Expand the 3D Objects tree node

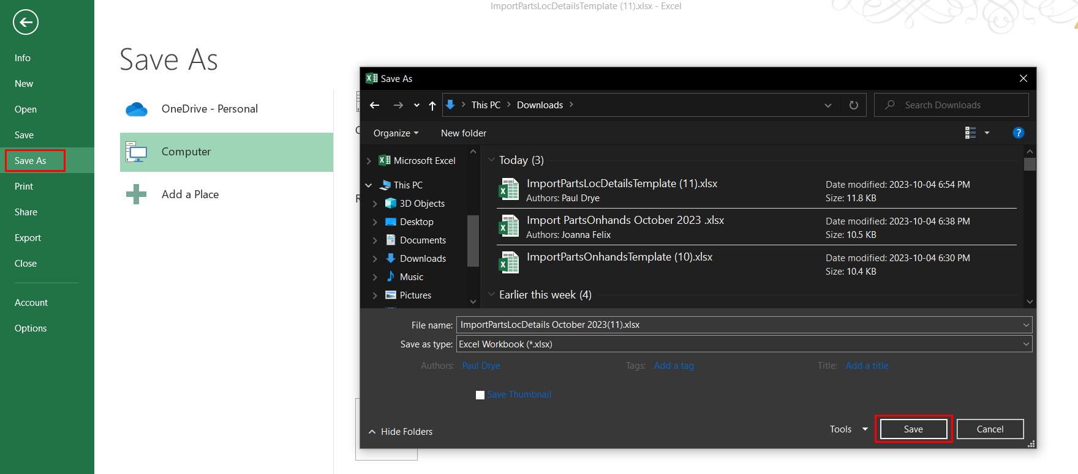click(x=375, y=204)
